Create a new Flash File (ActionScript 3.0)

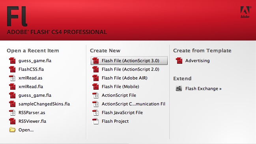(129, 61)
